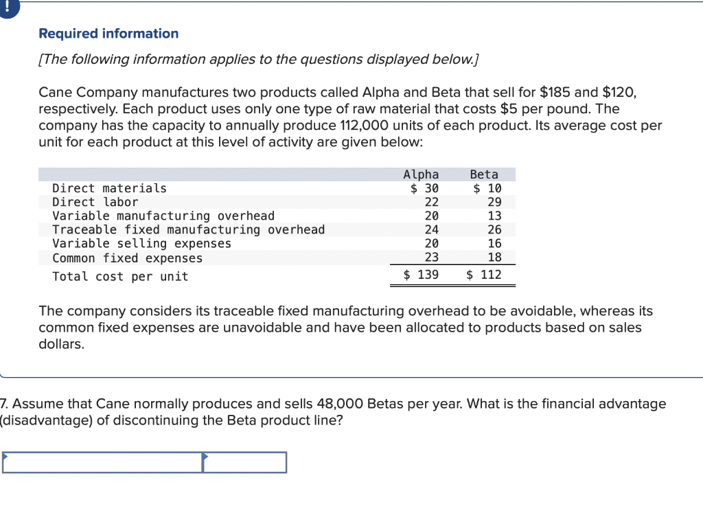This screenshot has width=703, height=513.
Task: Click the blue exclamation alert icon
Action: click(8, 7)
